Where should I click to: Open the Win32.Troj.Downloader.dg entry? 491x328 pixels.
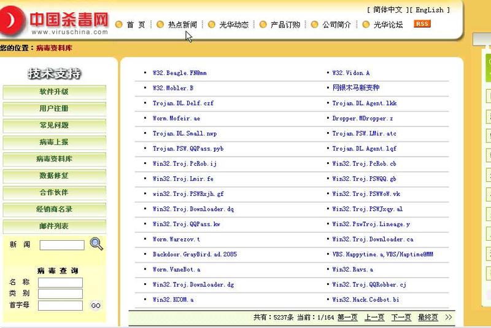click(193, 284)
